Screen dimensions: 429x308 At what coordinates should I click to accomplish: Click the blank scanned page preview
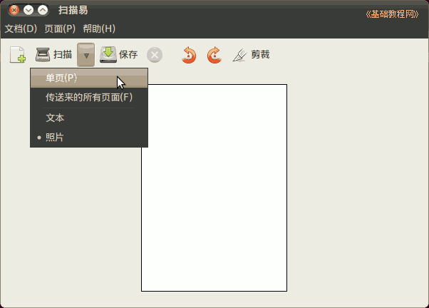click(x=214, y=188)
